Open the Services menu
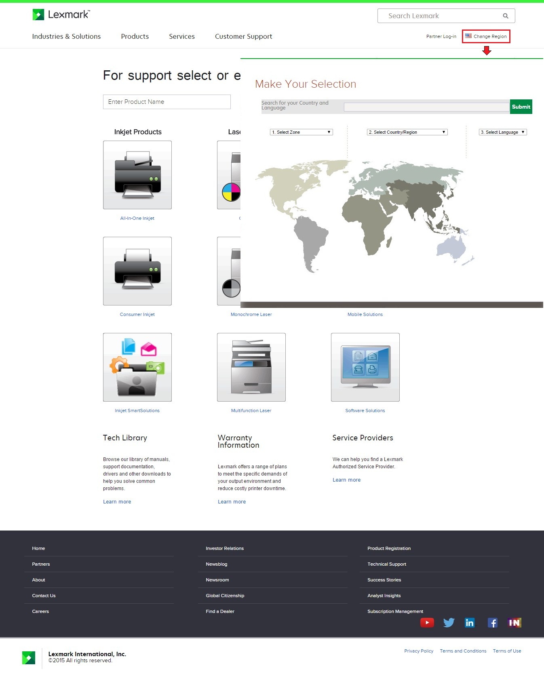This screenshot has height=678, width=544. [x=182, y=36]
